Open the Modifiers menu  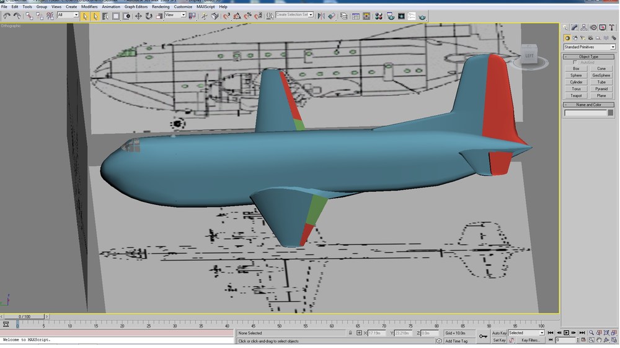click(x=89, y=7)
